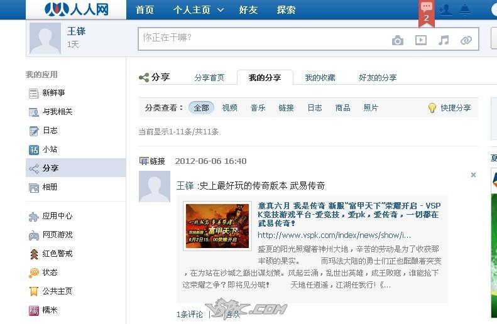
Task: Click the avatar next to the shared post
Action: pyautogui.click(x=155, y=186)
